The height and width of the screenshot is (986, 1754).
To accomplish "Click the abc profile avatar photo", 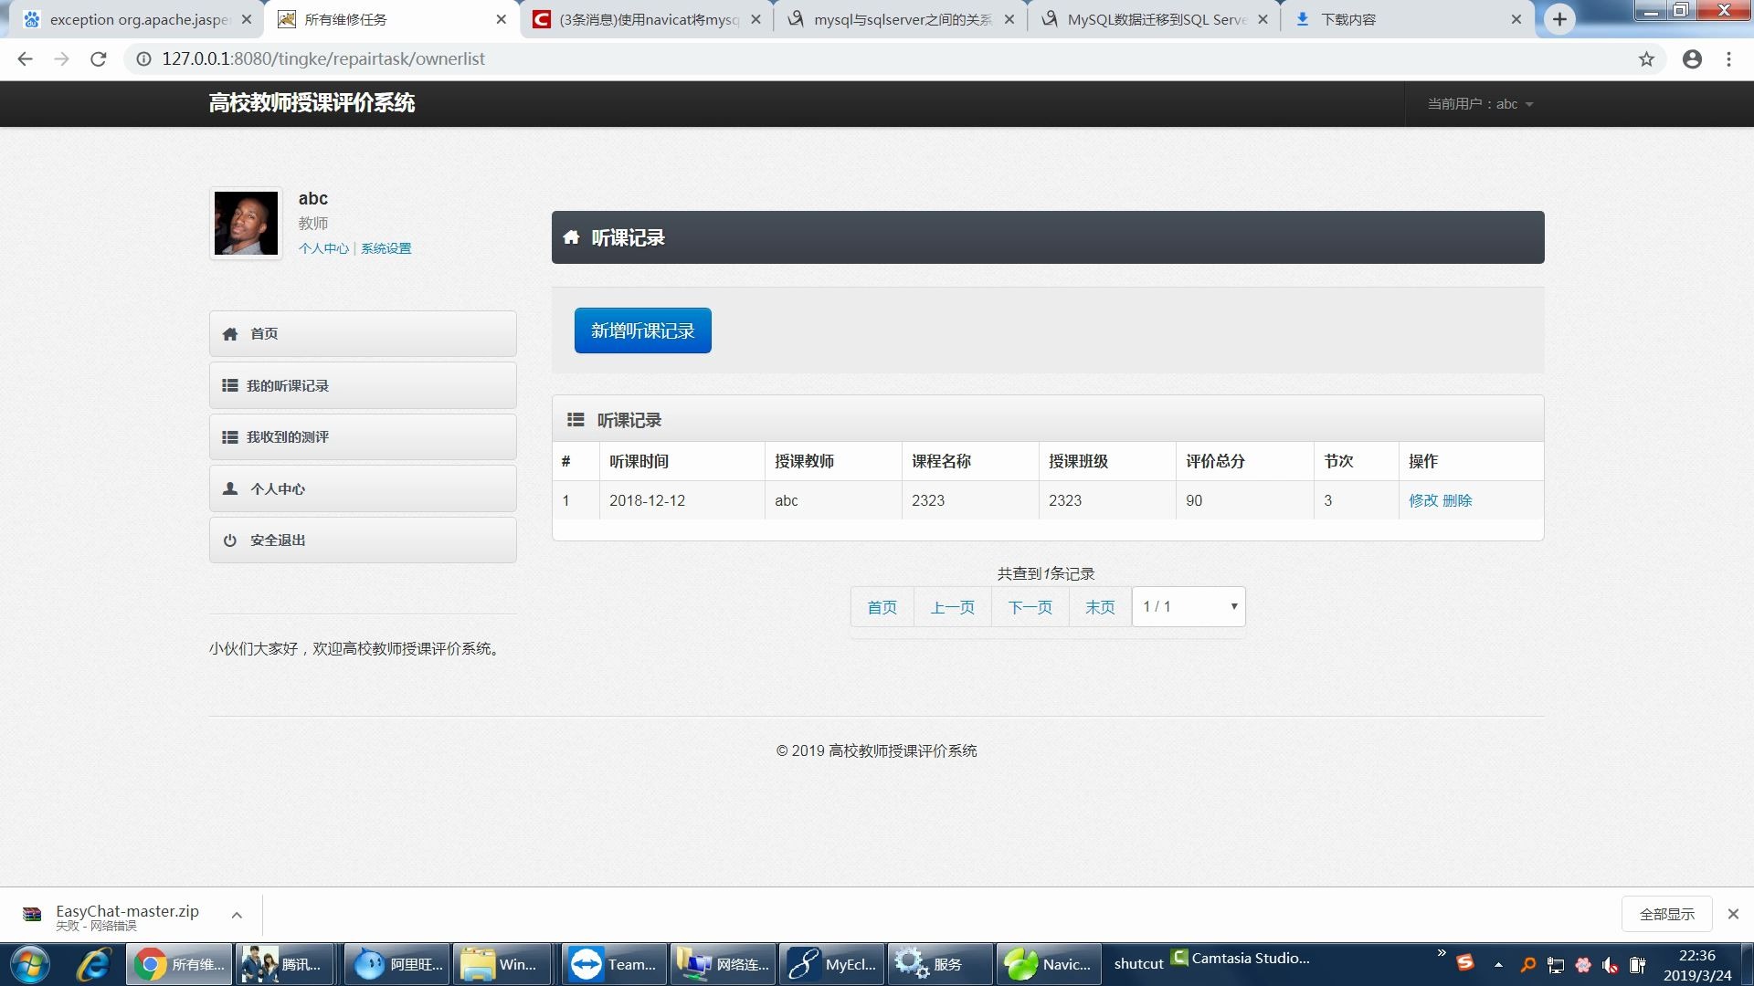I will click(245, 223).
